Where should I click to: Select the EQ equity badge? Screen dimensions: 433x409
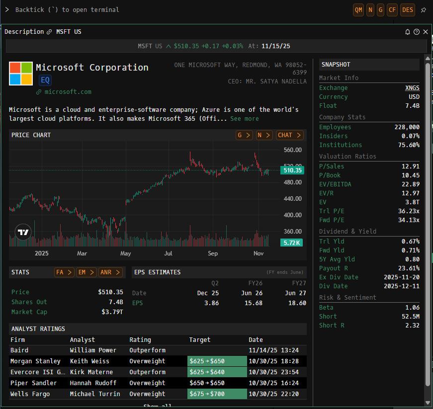point(45,80)
